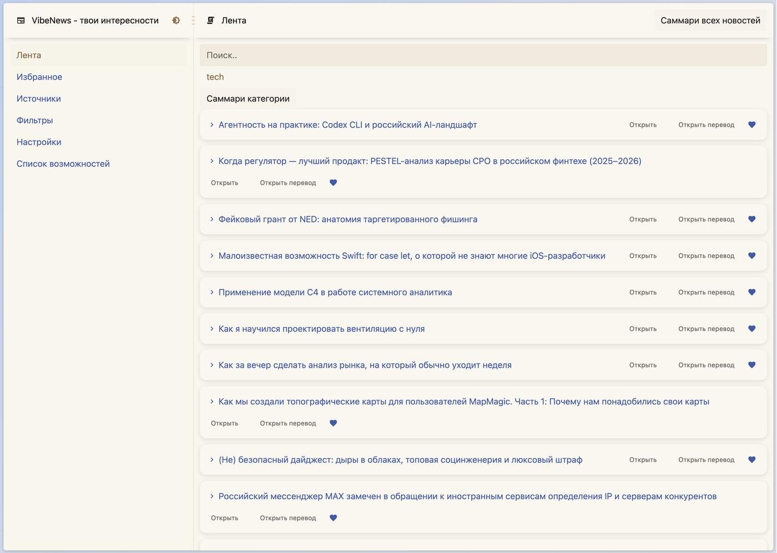Favorite the модели C4 article
The width and height of the screenshot is (777, 553).
[751, 292]
